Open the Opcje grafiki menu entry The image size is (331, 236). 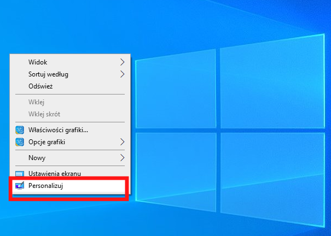(x=70, y=142)
